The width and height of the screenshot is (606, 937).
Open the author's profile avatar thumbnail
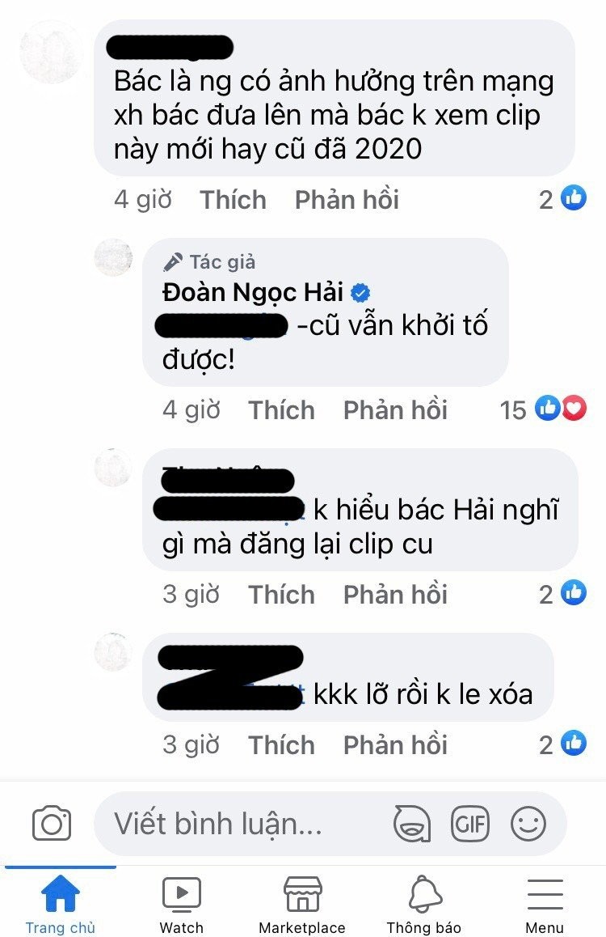pos(113,257)
